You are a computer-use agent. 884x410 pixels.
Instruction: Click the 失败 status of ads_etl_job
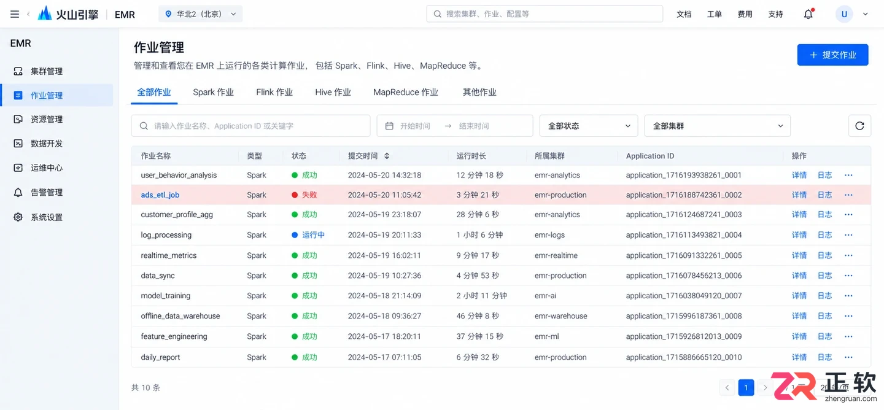click(304, 195)
